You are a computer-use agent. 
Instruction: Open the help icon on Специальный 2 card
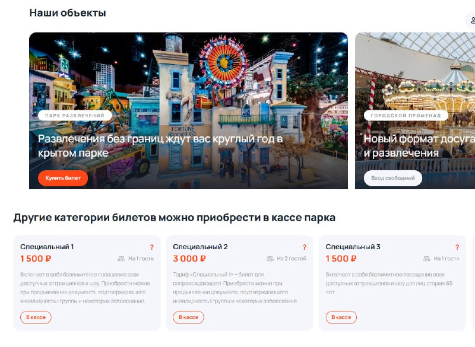[x=305, y=247]
